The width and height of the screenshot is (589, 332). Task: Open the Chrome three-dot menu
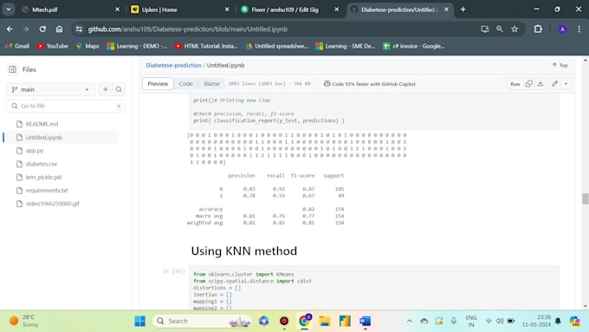(579, 29)
